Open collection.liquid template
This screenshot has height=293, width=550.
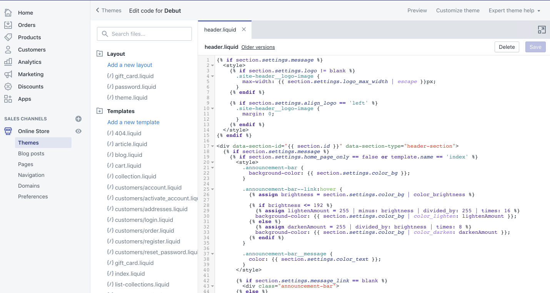point(135,176)
